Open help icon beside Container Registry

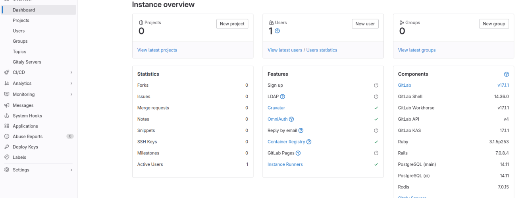point(309,142)
